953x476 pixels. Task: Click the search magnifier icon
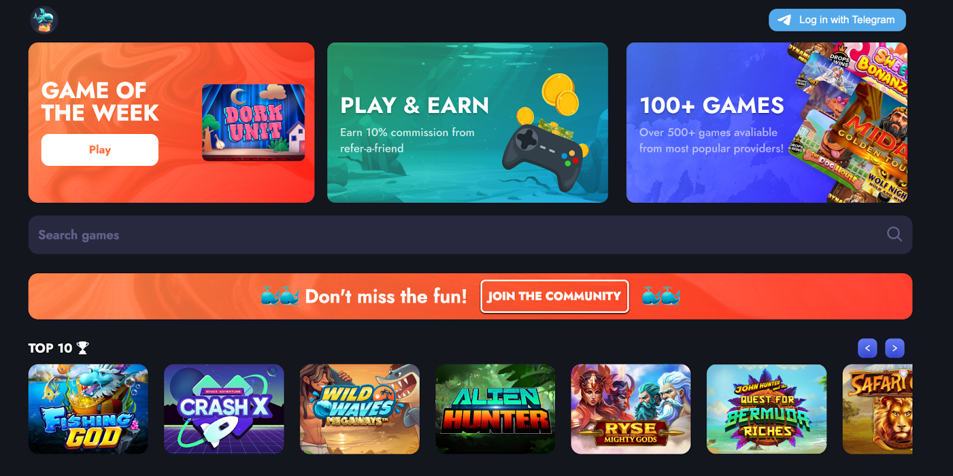894,234
